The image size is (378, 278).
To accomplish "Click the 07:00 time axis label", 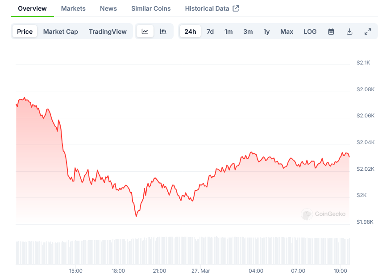I will (298, 271).
